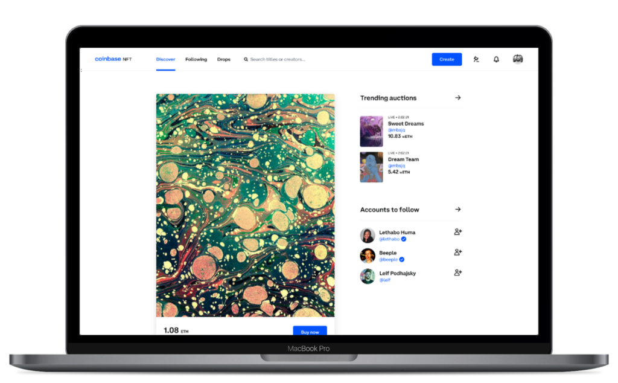Go to the Drops tab
618x383 pixels.
point(224,59)
